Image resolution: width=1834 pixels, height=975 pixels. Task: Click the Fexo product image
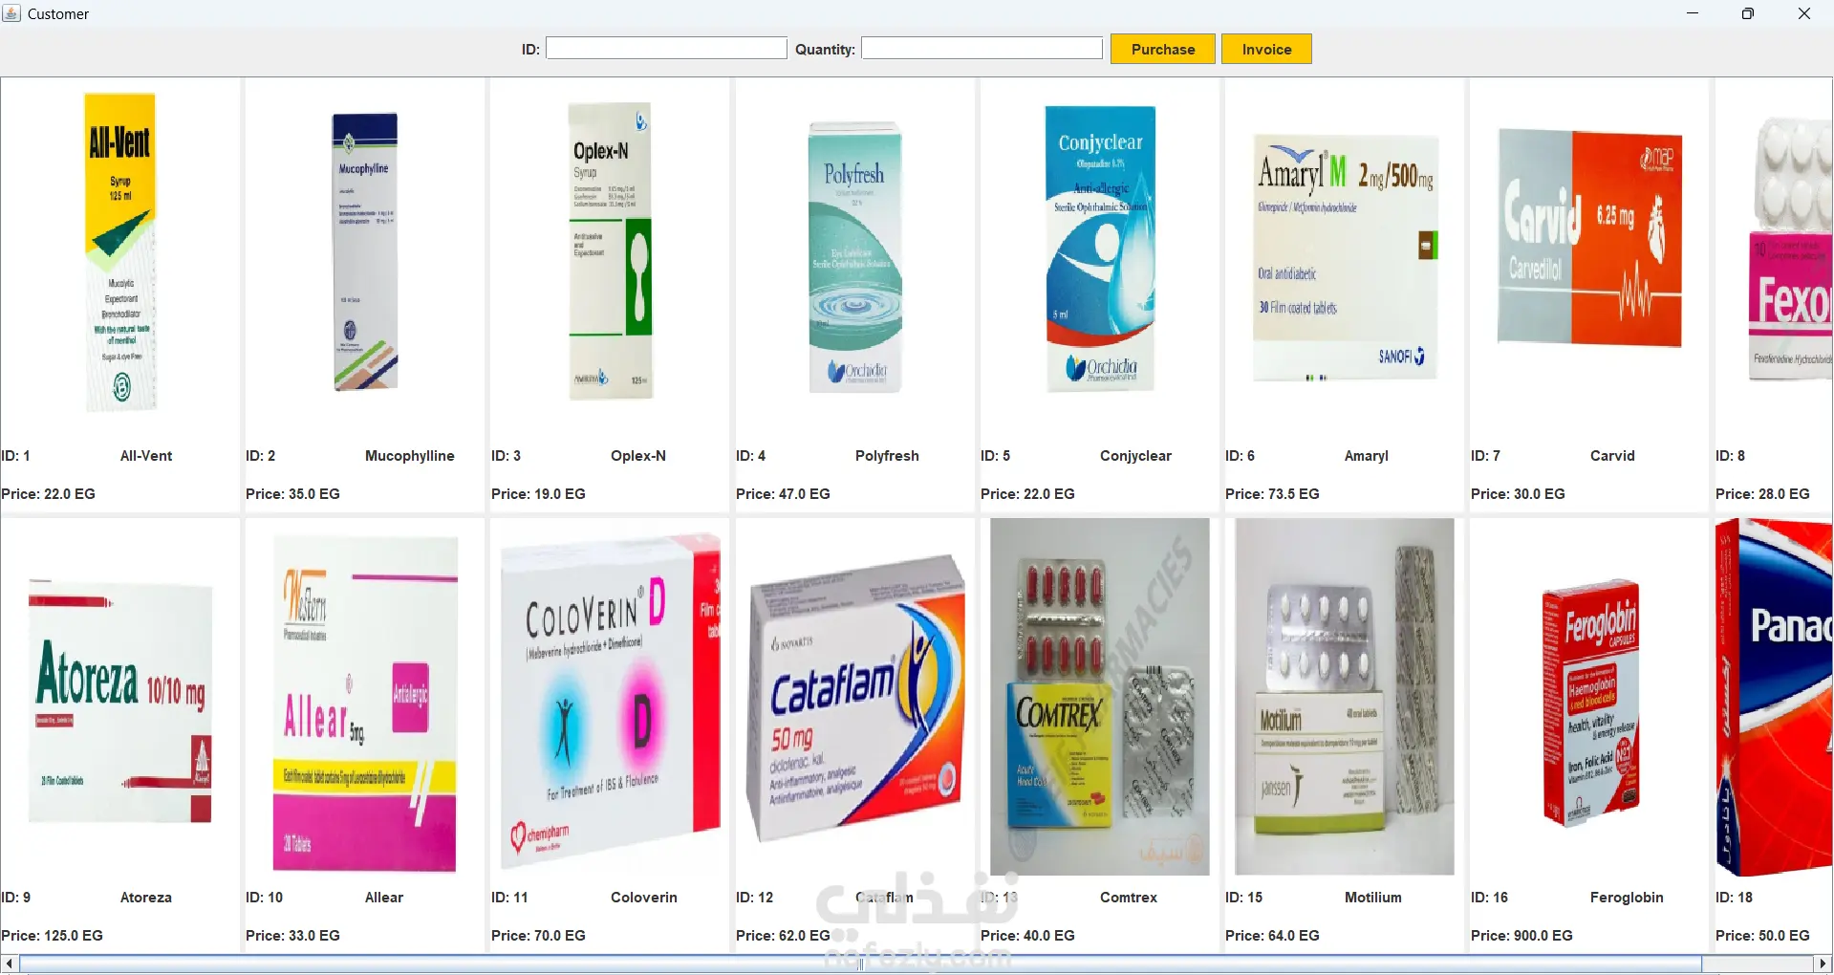1790,249
